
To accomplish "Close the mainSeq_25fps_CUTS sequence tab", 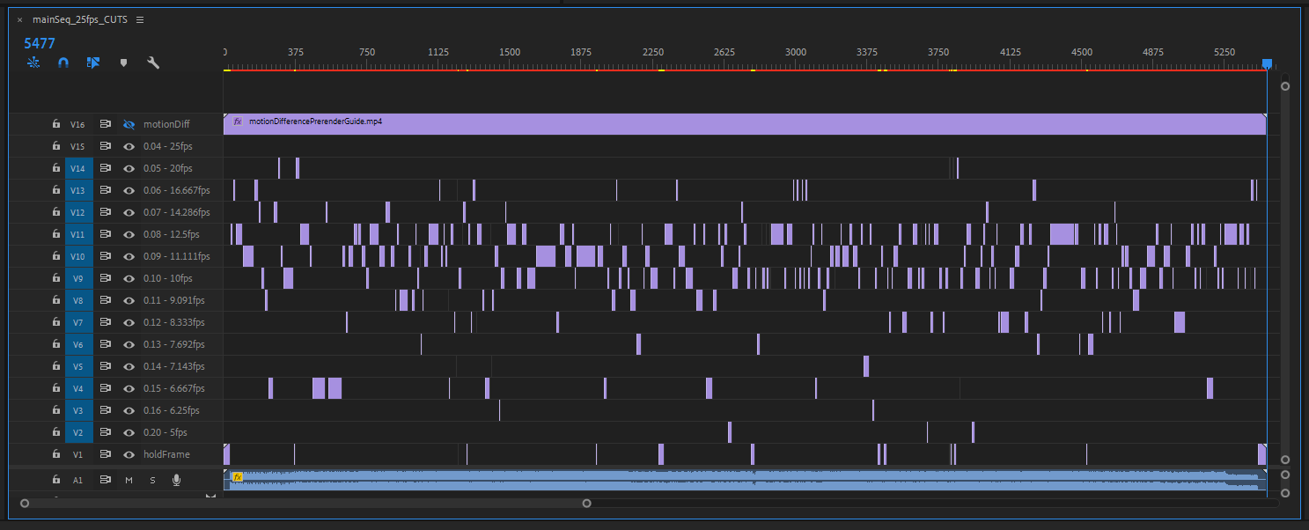I will coord(19,19).
